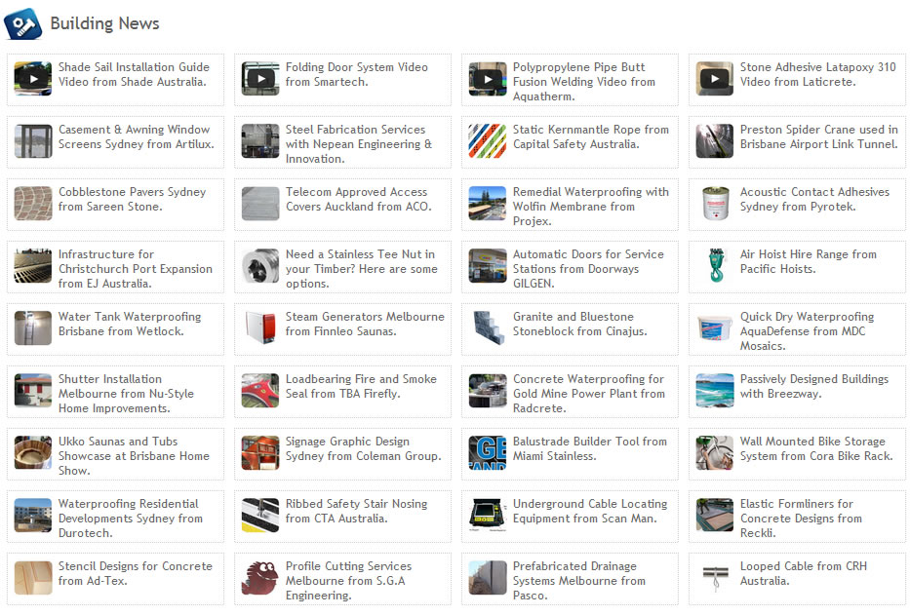Open the Wall Mounted Bike Storage thumbnail
The image size is (910, 616).
click(x=715, y=453)
